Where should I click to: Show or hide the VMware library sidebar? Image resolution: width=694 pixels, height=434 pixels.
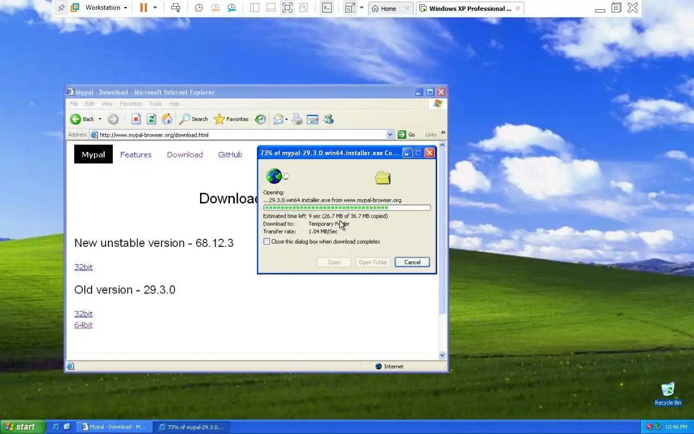(x=255, y=8)
